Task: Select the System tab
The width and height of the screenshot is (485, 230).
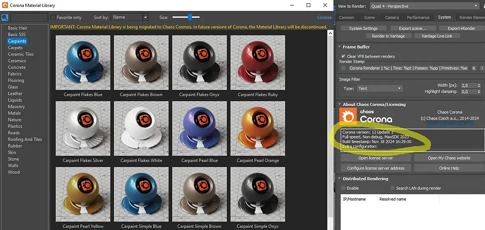Action: [444, 17]
